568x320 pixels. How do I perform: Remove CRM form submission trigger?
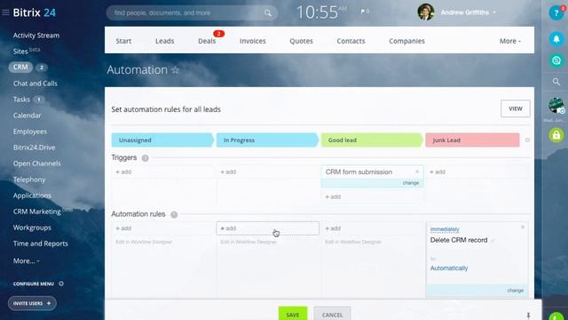click(x=417, y=172)
